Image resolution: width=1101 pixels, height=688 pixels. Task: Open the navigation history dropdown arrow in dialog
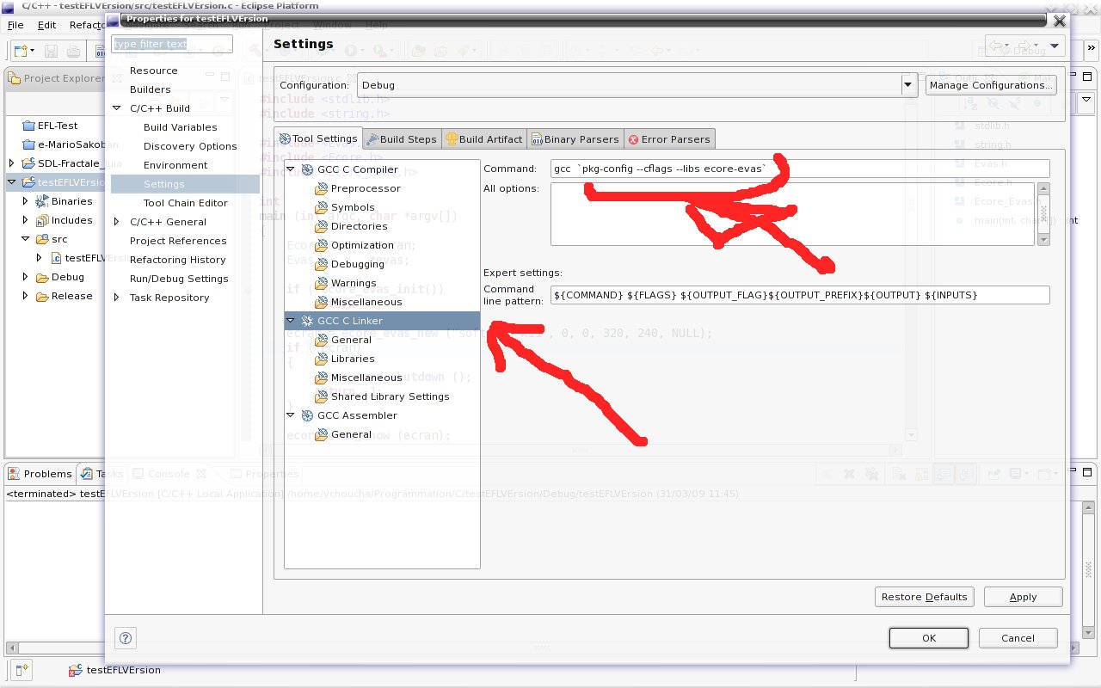[x=1054, y=46]
